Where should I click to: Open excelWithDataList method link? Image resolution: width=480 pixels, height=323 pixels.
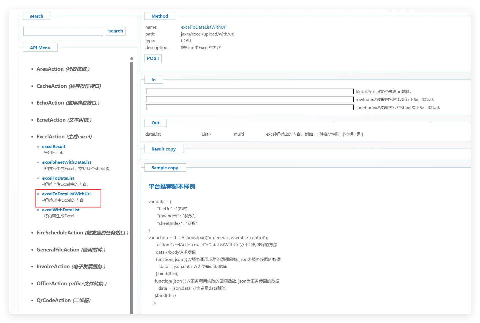(61, 210)
